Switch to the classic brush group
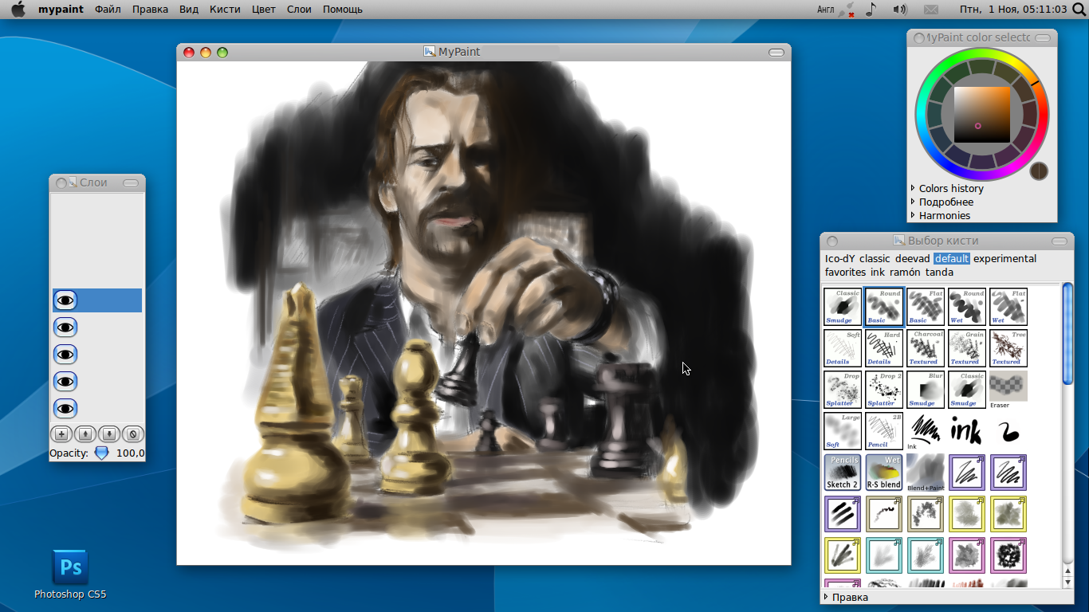Viewport: 1089px width, 612px height. pyautogui.click(x=875, y=259)
